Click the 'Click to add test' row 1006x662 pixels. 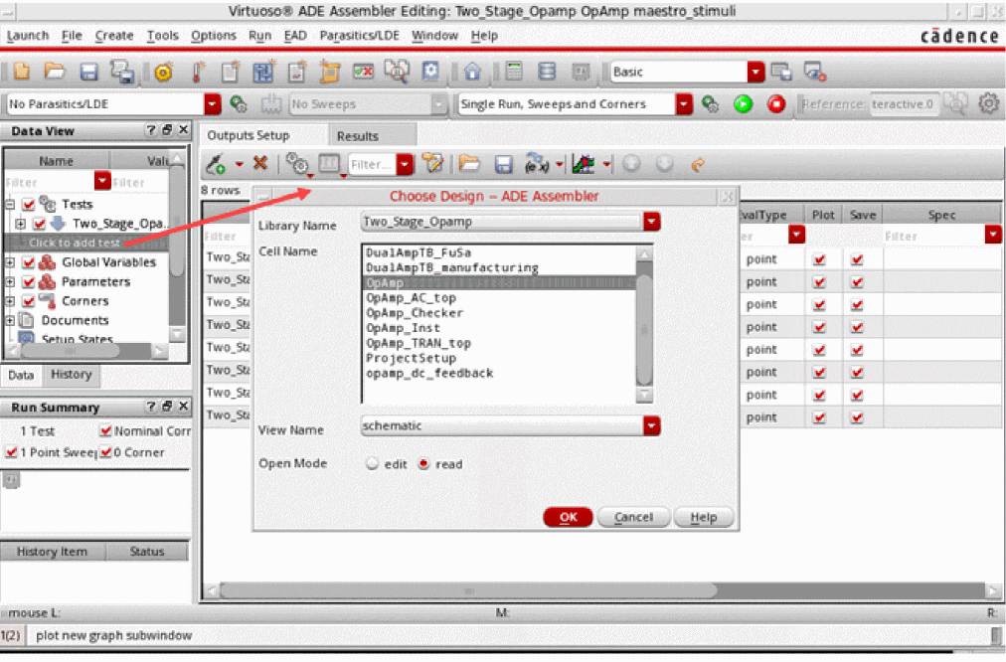click(x=85, y=243)
